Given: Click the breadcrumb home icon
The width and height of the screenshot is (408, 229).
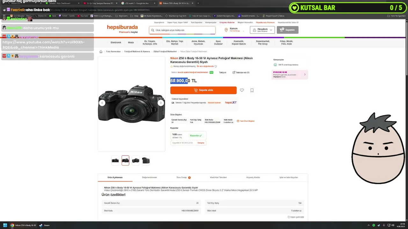Looking at the screenshot, I should point(101,52).
